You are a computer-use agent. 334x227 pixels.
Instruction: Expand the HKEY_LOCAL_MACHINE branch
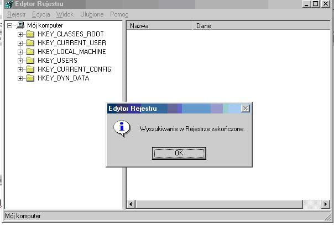tap(20, 52)
